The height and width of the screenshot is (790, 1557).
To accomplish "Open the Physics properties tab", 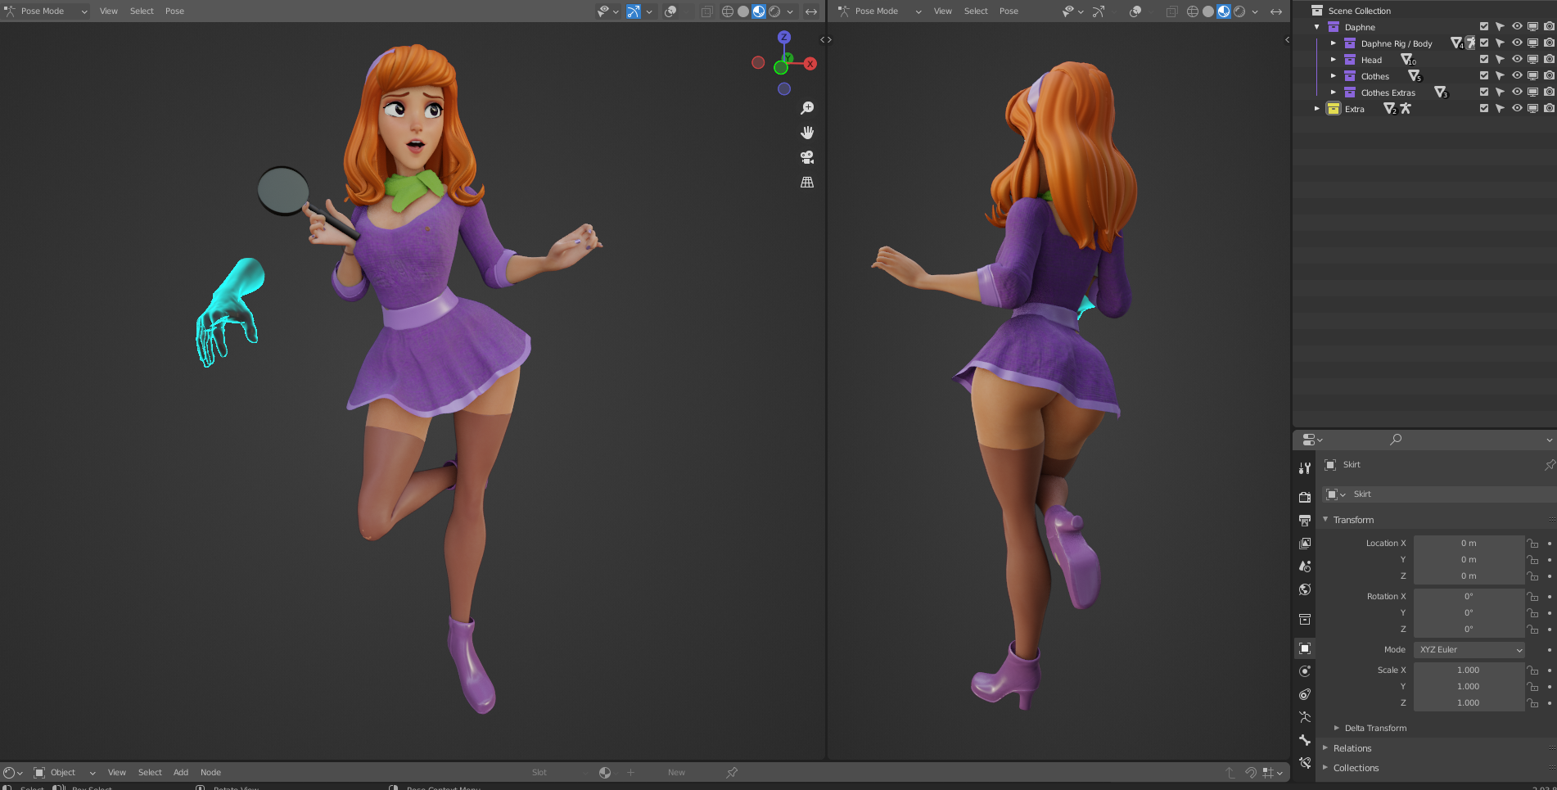I will tap(1305, 670).
